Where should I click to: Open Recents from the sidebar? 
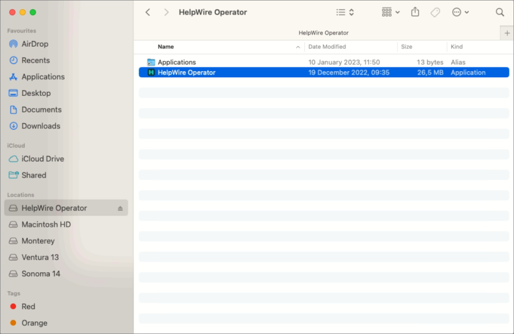(35, 60)
